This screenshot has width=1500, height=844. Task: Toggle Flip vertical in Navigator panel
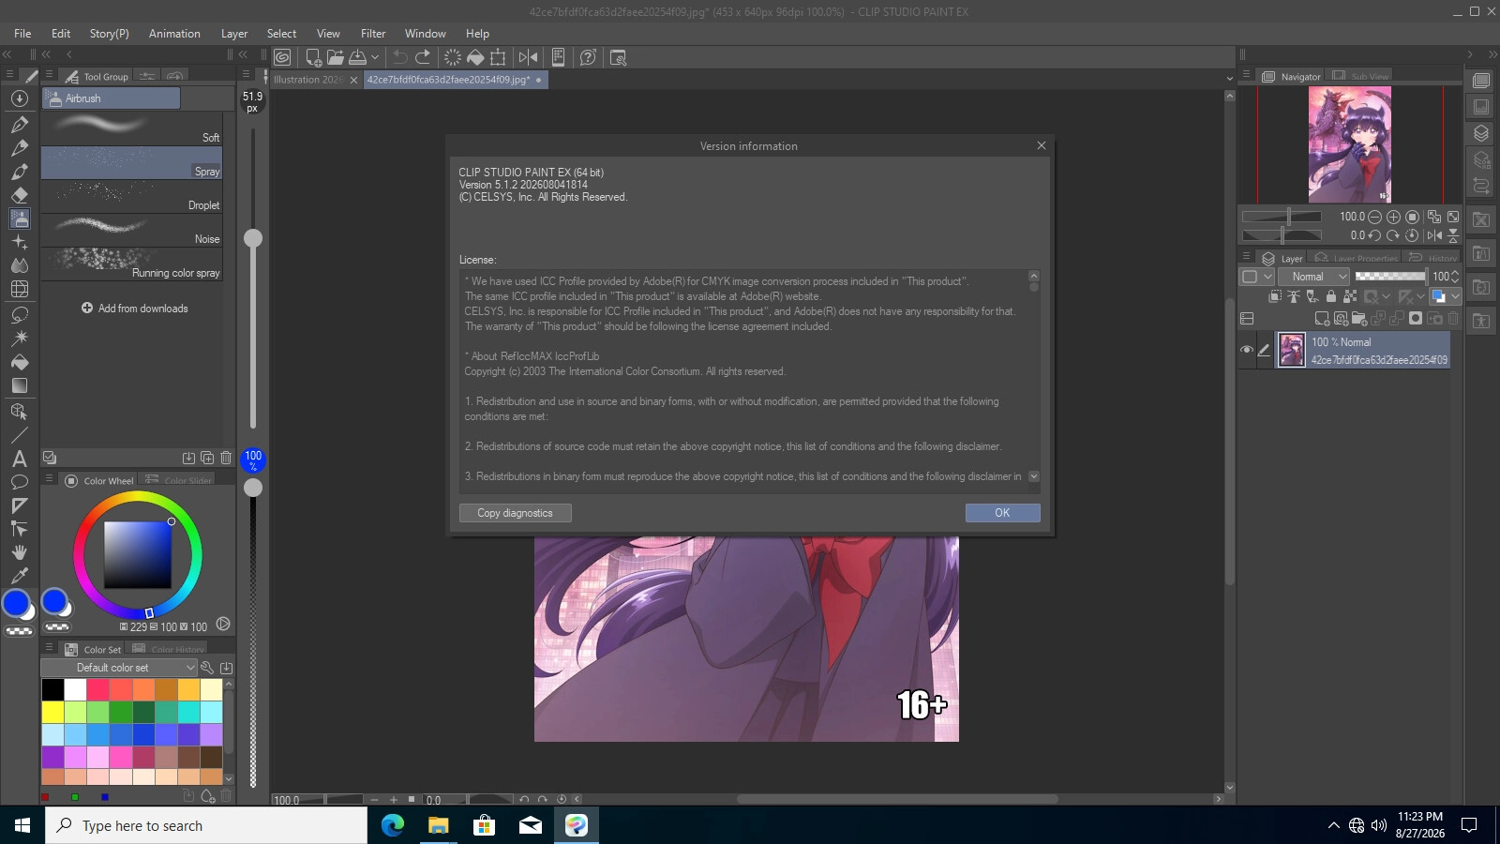coord(1453,235)
